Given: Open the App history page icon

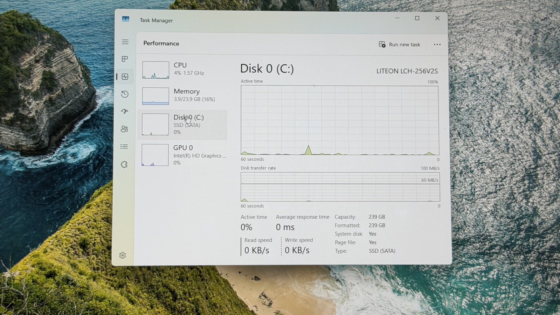Looking at the screenshot, I should 125,94.
